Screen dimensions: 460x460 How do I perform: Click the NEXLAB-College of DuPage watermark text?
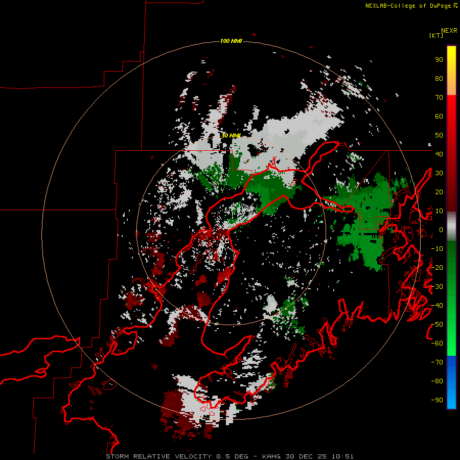411,6
